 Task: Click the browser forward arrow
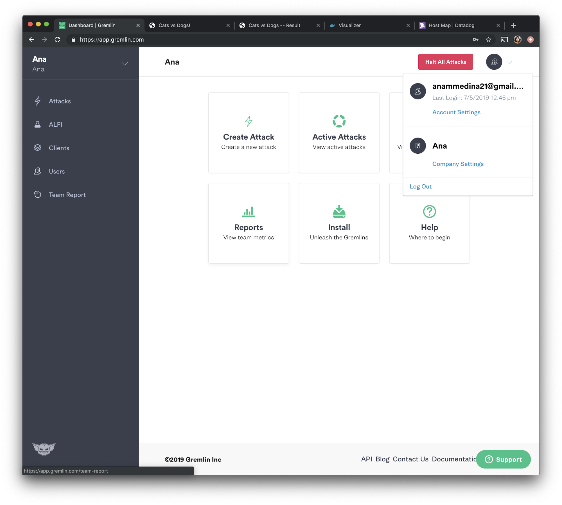(x=44, y=40)
